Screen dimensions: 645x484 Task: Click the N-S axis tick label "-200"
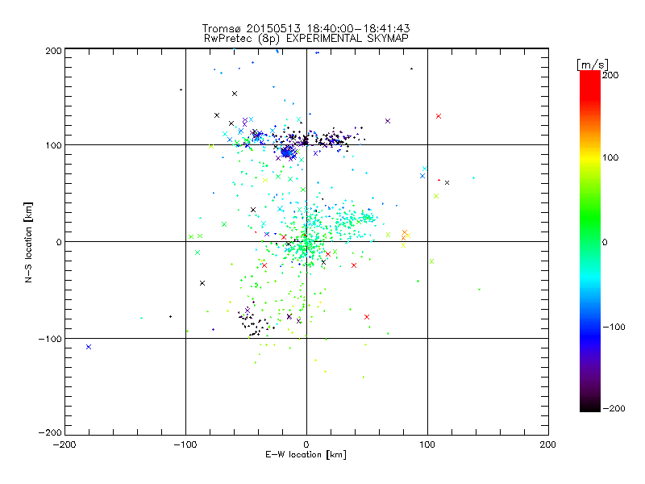tap(50, 432)
